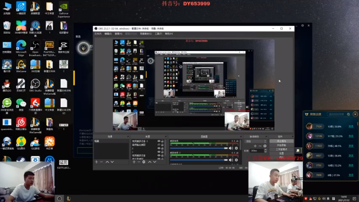Open settings gear of second mixer track

[x=236, y=160]
